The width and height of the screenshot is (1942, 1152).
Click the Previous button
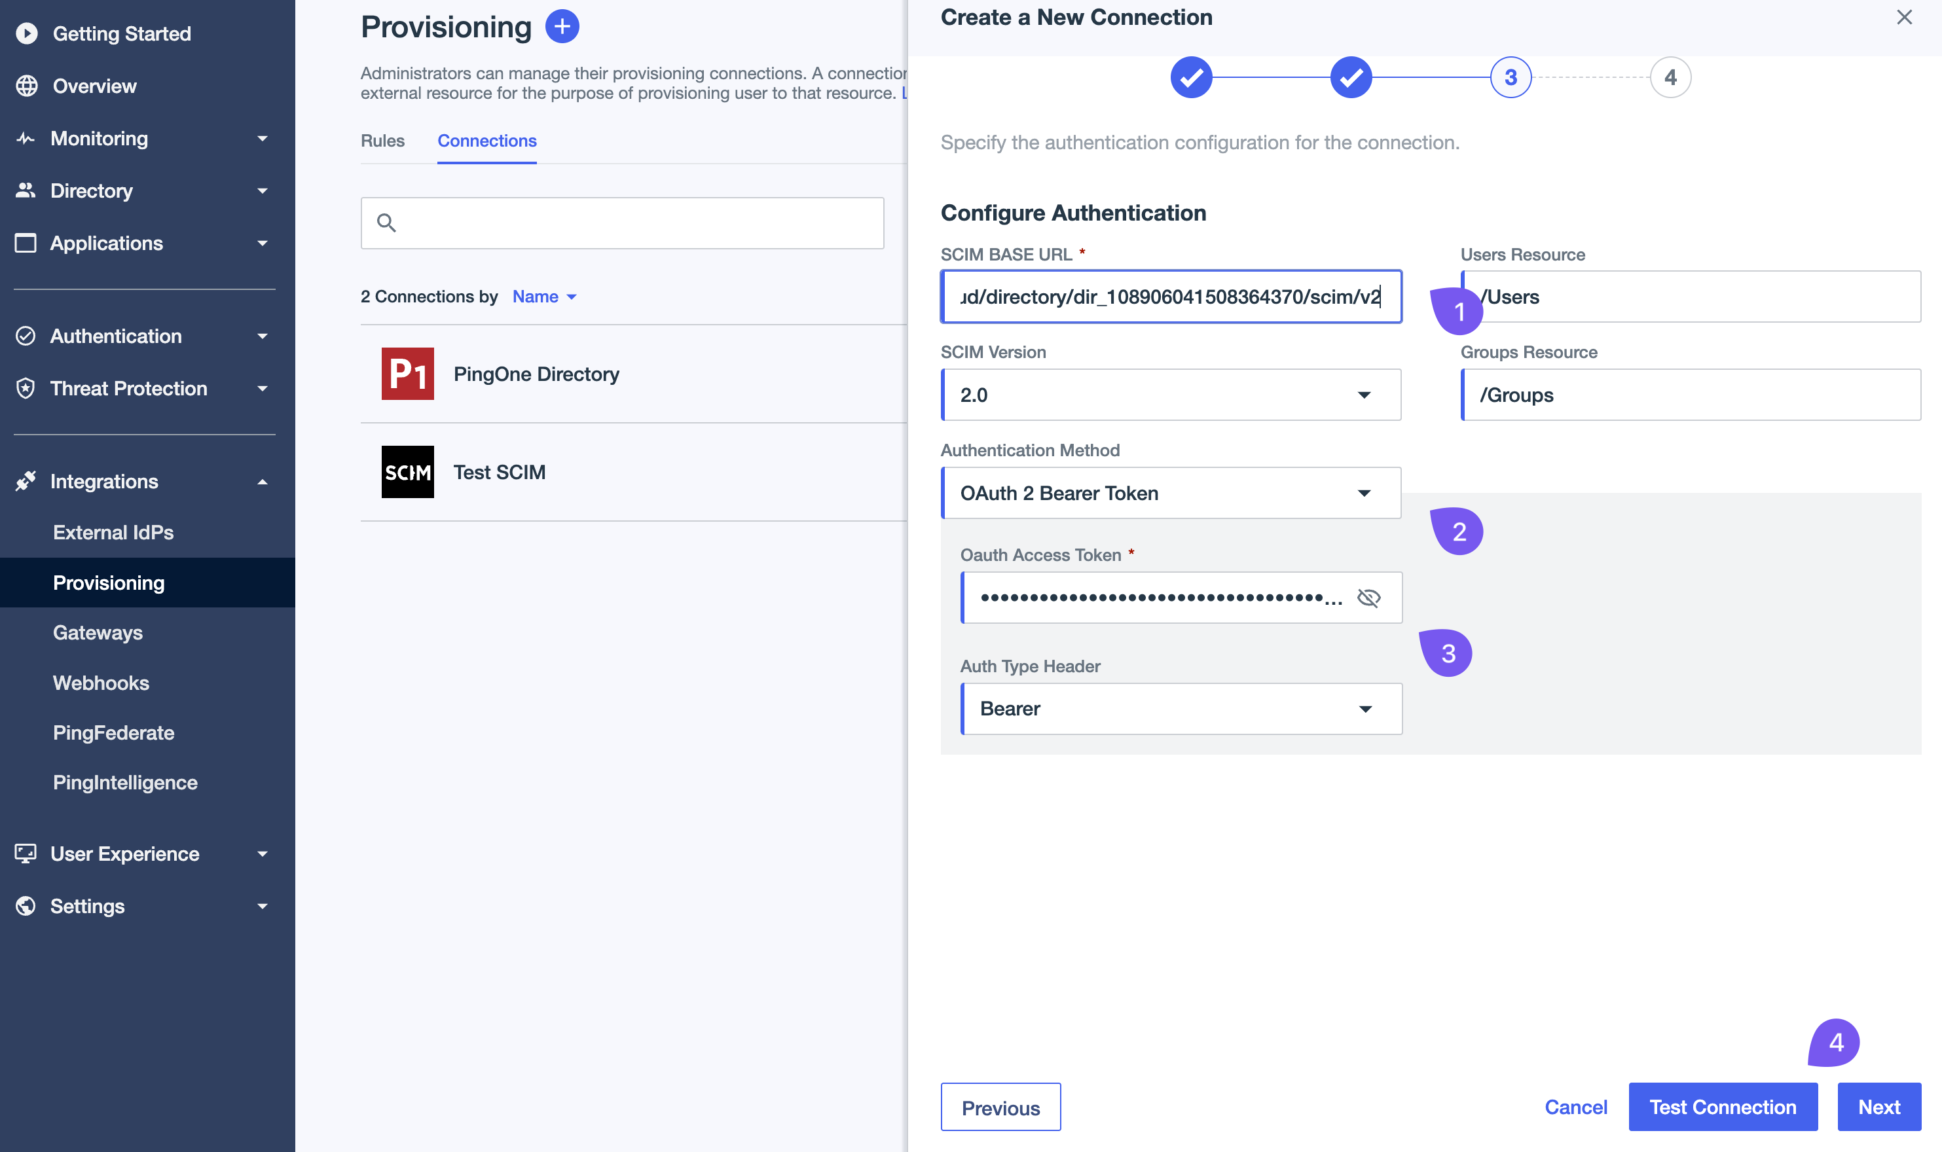(1000, 1107)
